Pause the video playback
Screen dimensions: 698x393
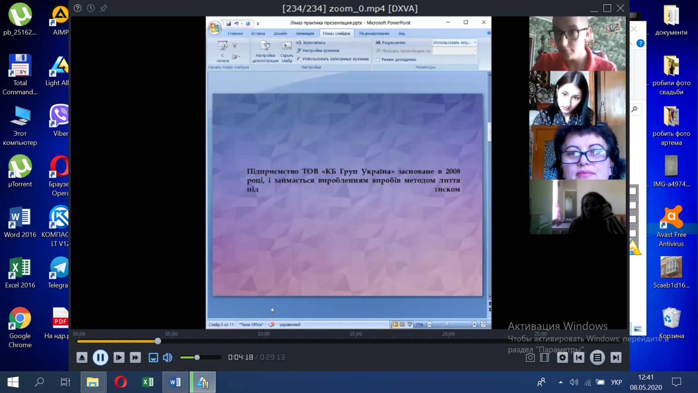(100, 358)
